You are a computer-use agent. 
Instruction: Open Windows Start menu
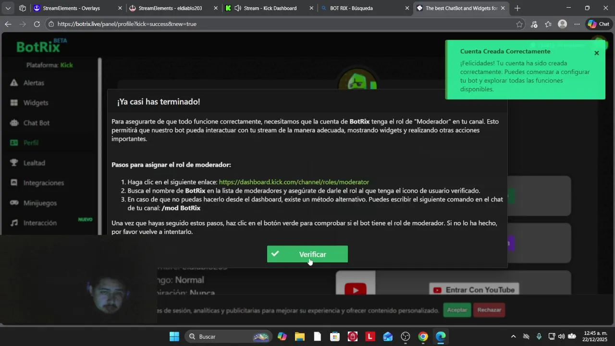174,336
